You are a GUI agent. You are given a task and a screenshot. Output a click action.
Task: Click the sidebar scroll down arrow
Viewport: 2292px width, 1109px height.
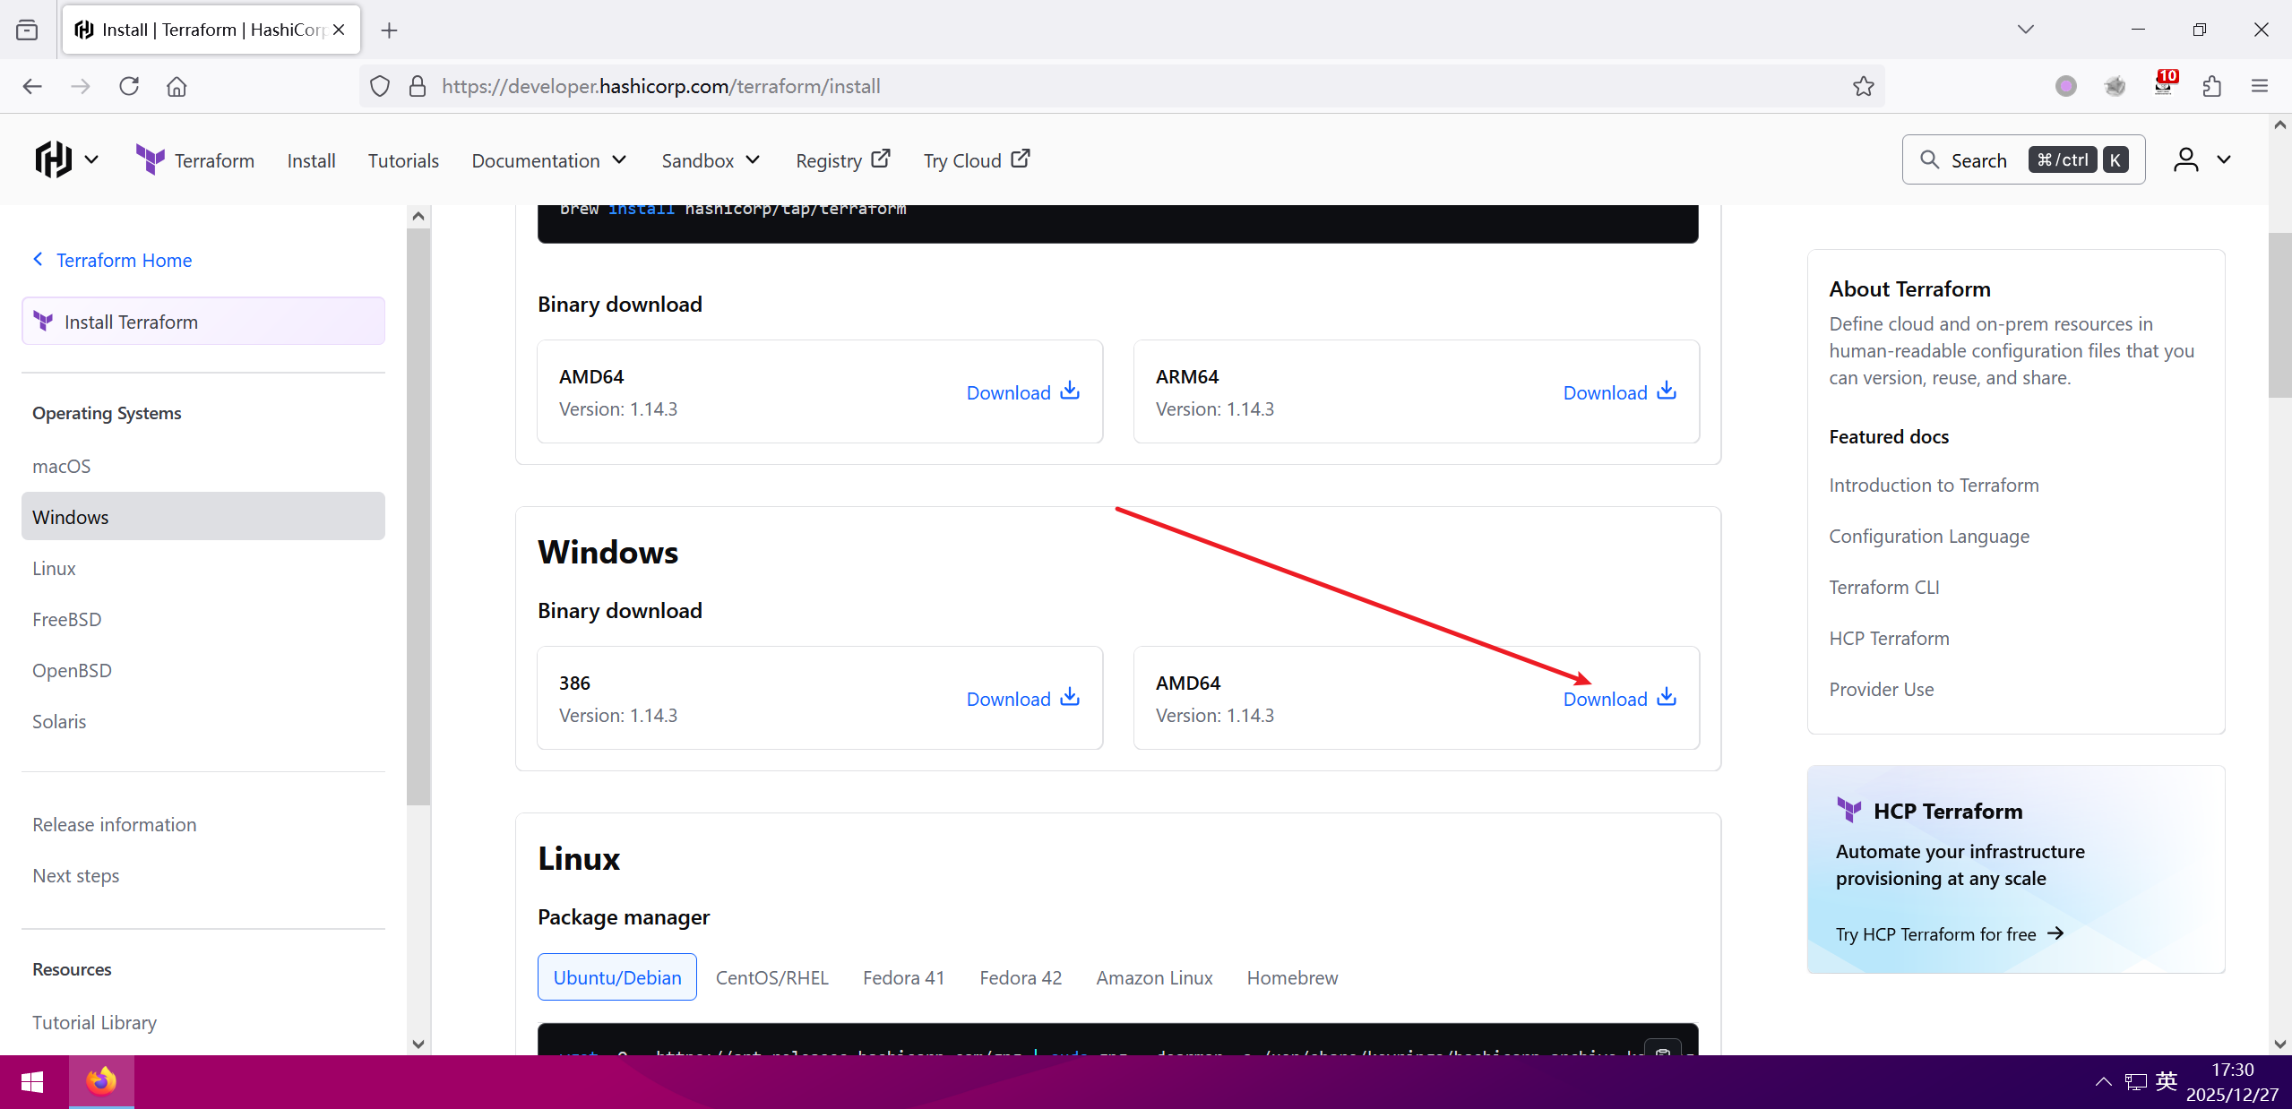418,1044
